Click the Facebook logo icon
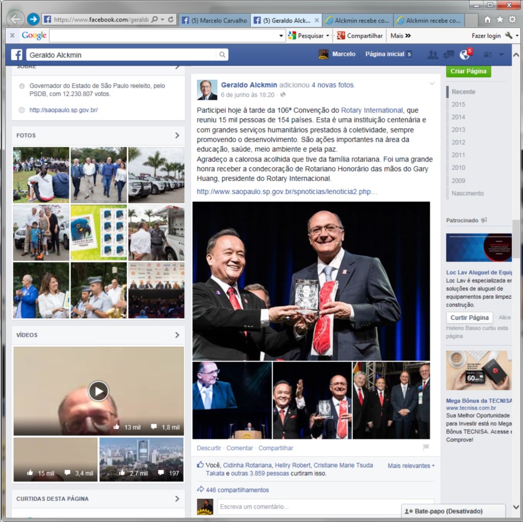The image size is (523, 522). pos(17,55)
